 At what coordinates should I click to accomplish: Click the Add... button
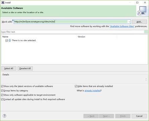(139, 22)
